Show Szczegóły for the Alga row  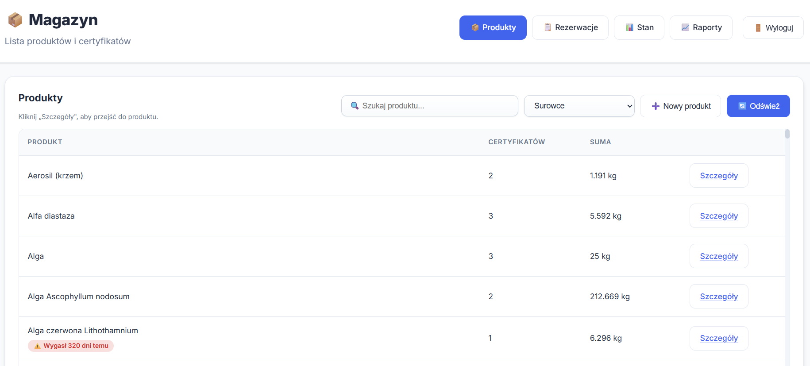[718, 256]
